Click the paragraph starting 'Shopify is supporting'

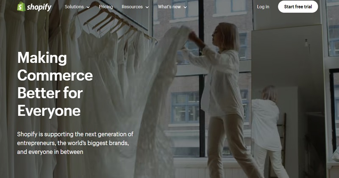click(75, 143)
